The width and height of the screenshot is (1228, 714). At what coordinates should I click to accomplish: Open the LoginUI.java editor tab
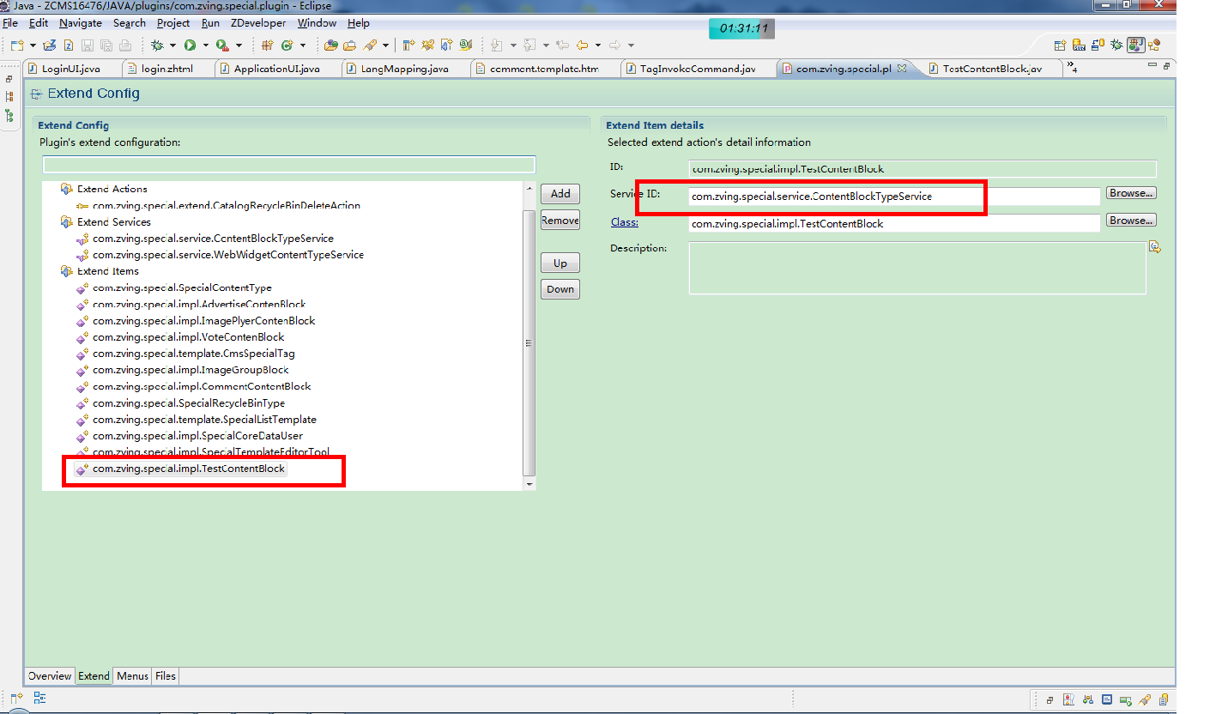[x=70, y=69]
